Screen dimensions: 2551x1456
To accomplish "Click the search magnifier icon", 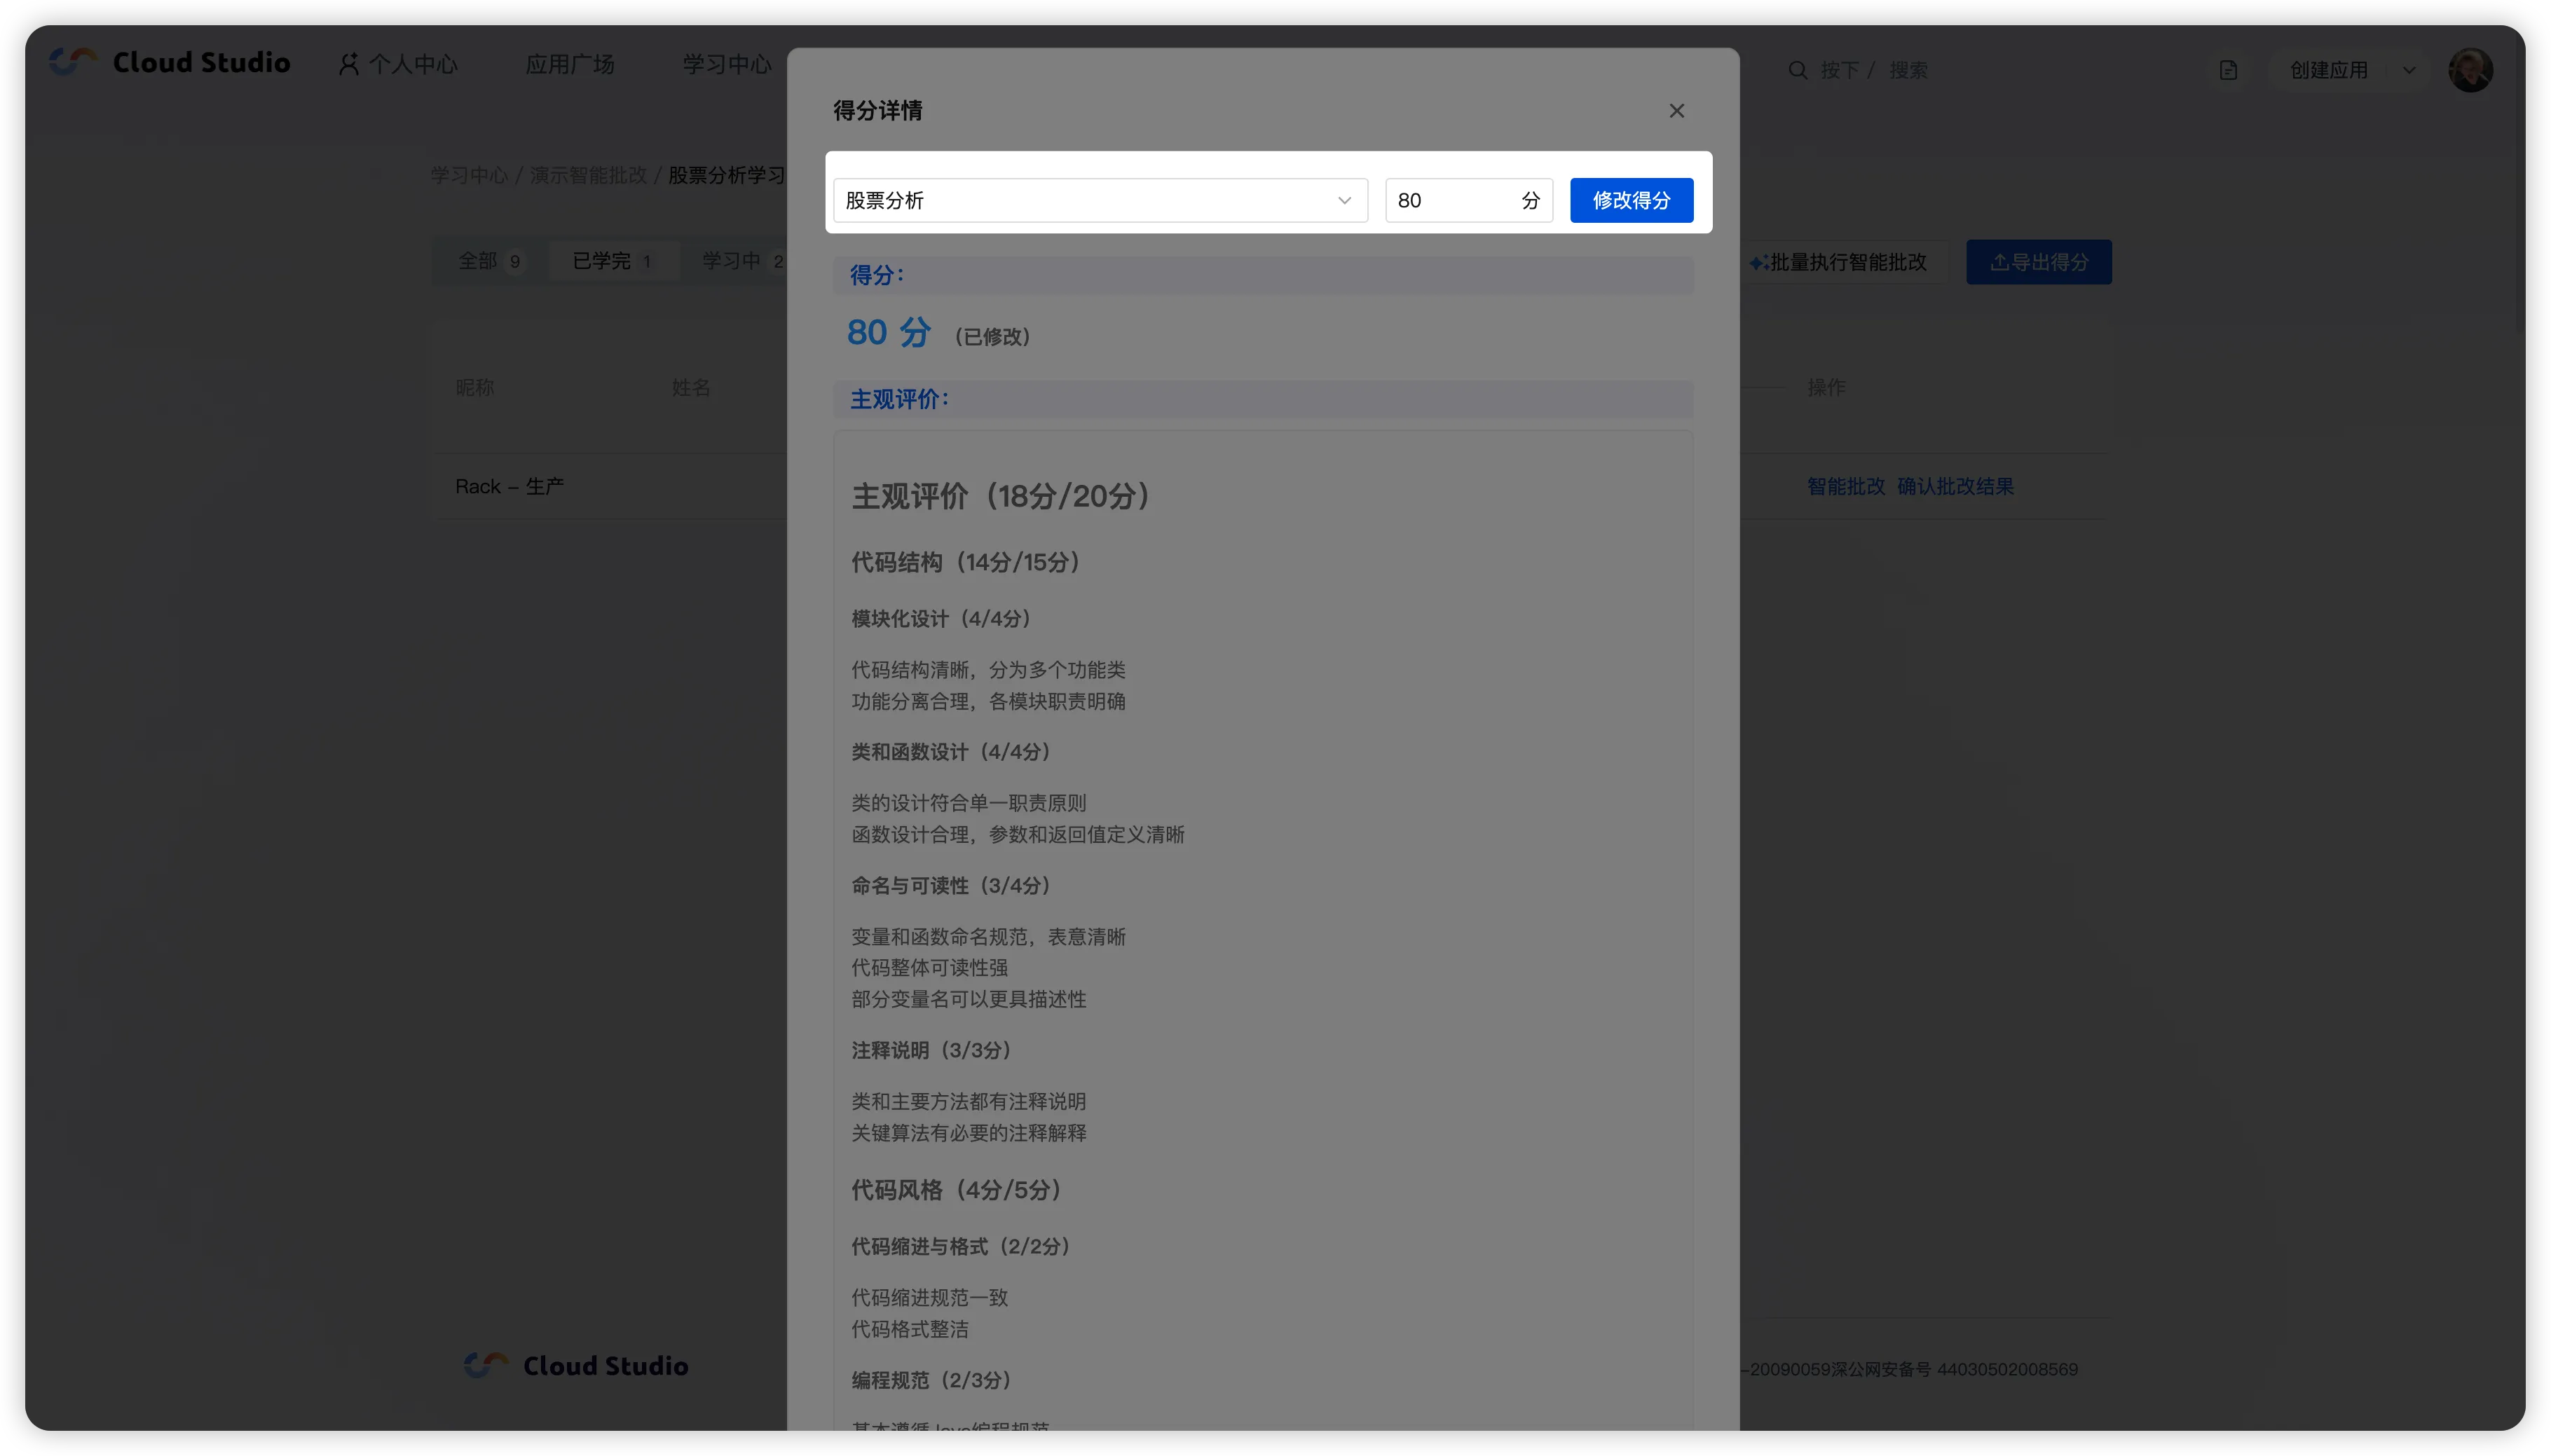I will point(1797,70).
